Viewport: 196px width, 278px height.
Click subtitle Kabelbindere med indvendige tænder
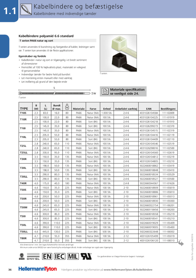tap(65, 14)
